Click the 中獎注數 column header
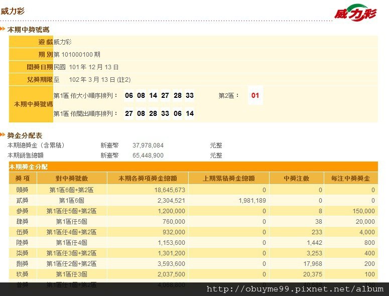The width and height of the screenshot is (389, 296). 297,178
